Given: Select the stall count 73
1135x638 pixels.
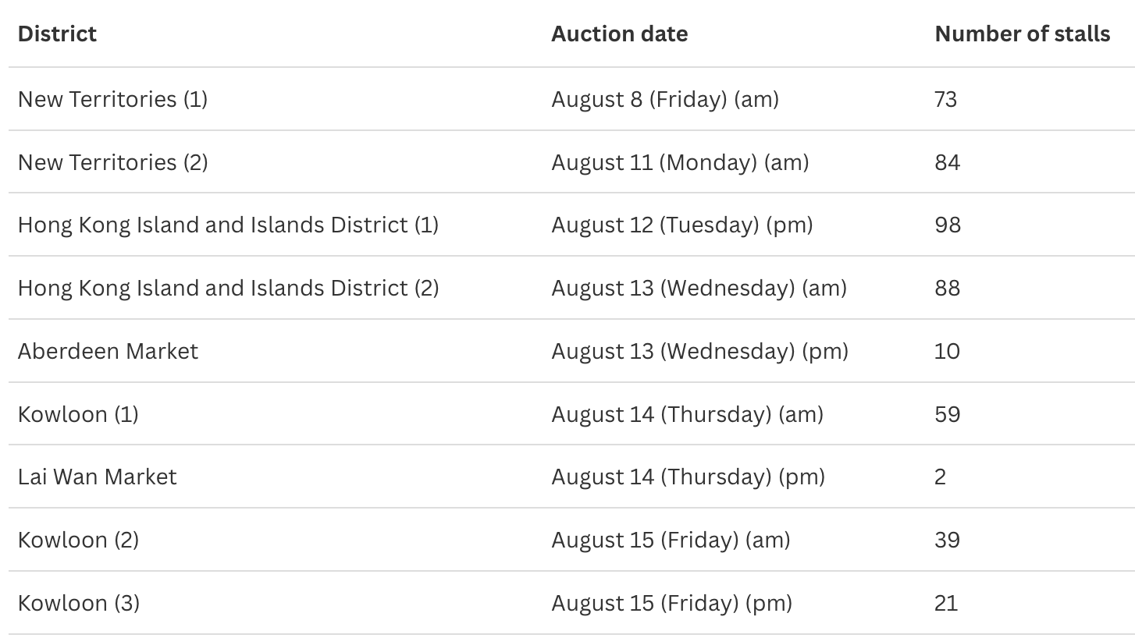Looking at the screenshot, I should [945, 99].
